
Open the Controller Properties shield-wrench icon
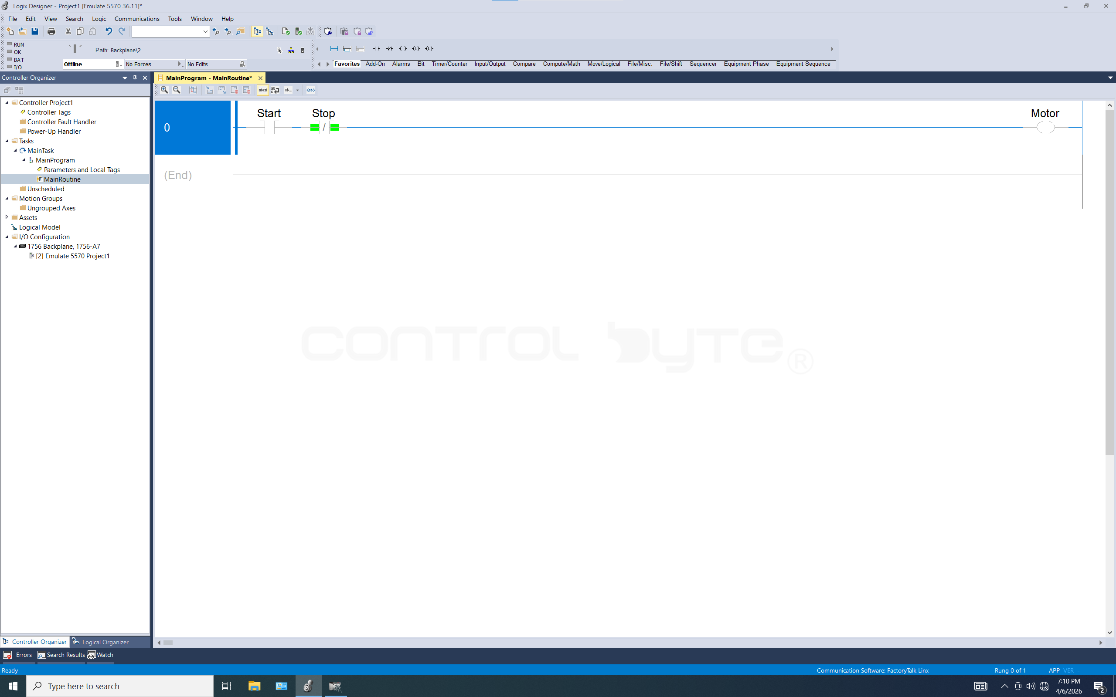[x=328, y=31]
